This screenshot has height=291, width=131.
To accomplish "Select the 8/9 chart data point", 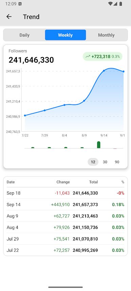I will tap(84, 101).
